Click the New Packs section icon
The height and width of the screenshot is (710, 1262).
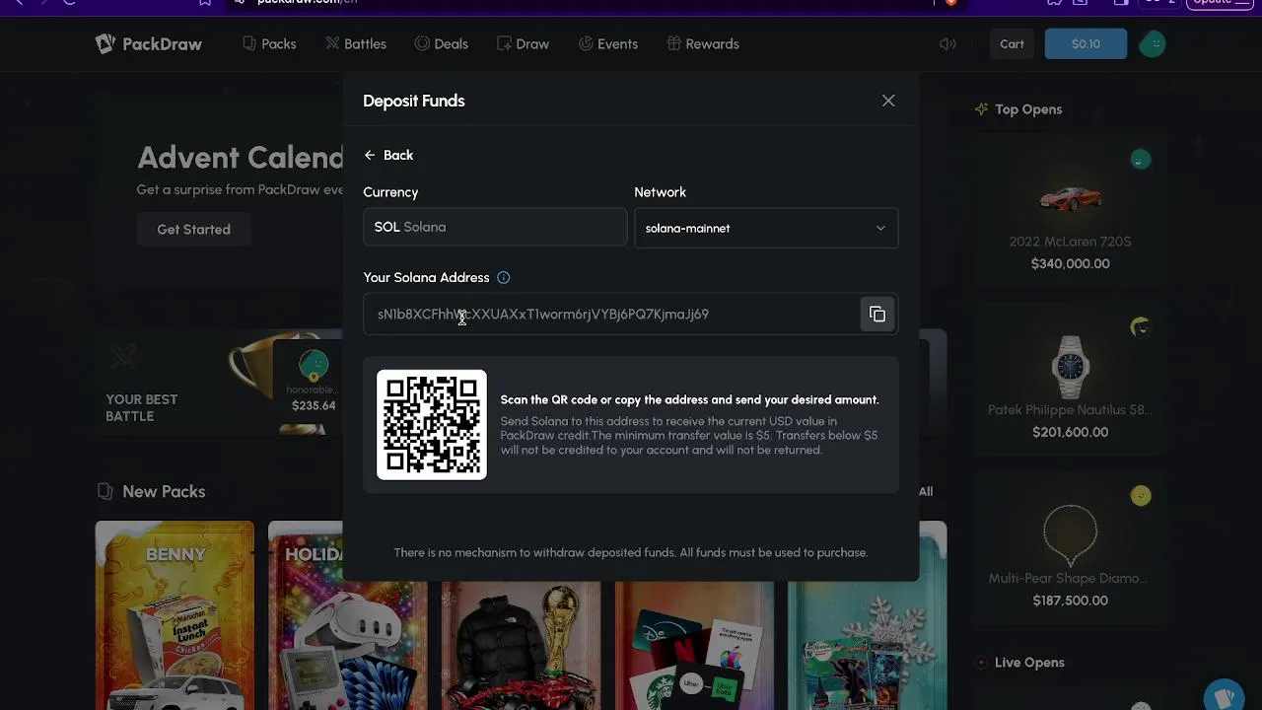click(x=105, y=491)
